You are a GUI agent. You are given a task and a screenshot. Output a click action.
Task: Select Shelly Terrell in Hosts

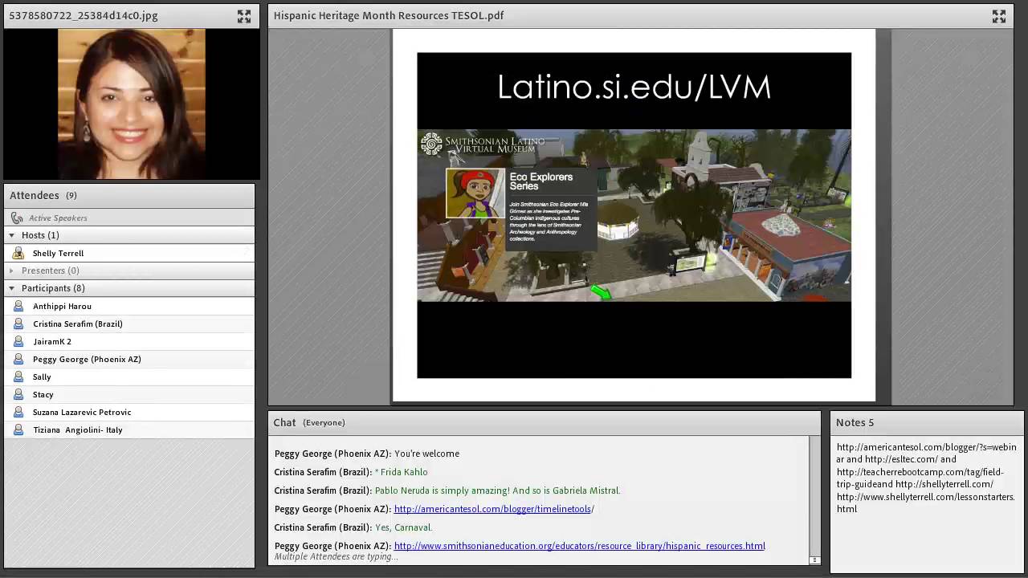pos(128,253)
